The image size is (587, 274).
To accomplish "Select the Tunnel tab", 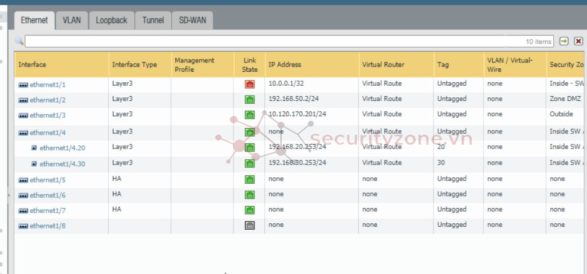I will [153, 20].
